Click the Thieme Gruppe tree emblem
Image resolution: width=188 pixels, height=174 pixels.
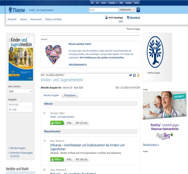(x=155, y=52)
